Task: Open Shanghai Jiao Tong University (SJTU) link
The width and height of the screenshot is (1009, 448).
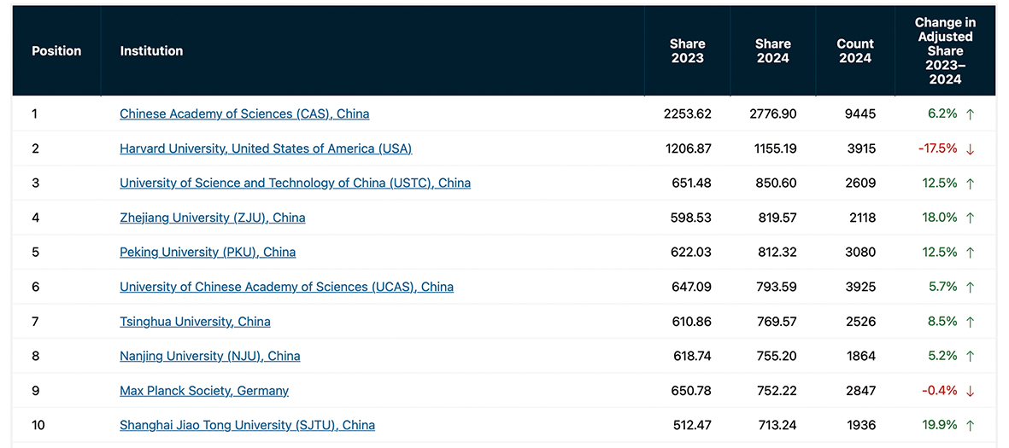Action: point(247,425)
